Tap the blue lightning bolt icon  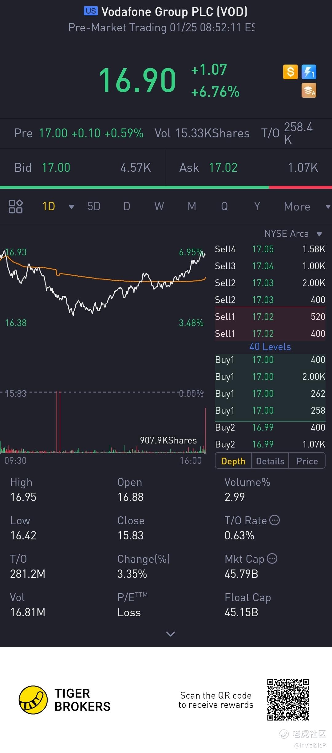(309, 72)
